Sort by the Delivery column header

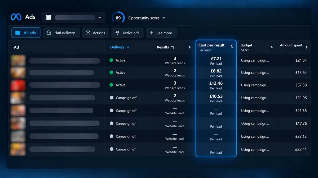(x=117, y=47)
